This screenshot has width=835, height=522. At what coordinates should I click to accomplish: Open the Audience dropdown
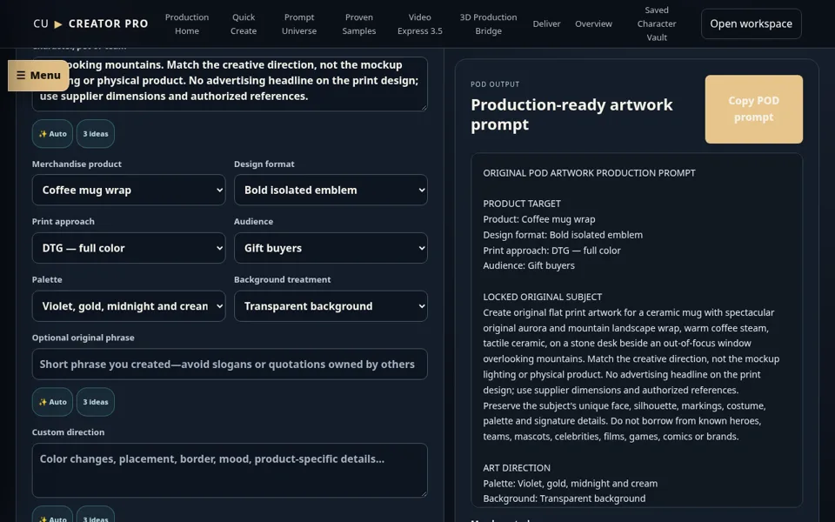[331, 248]
